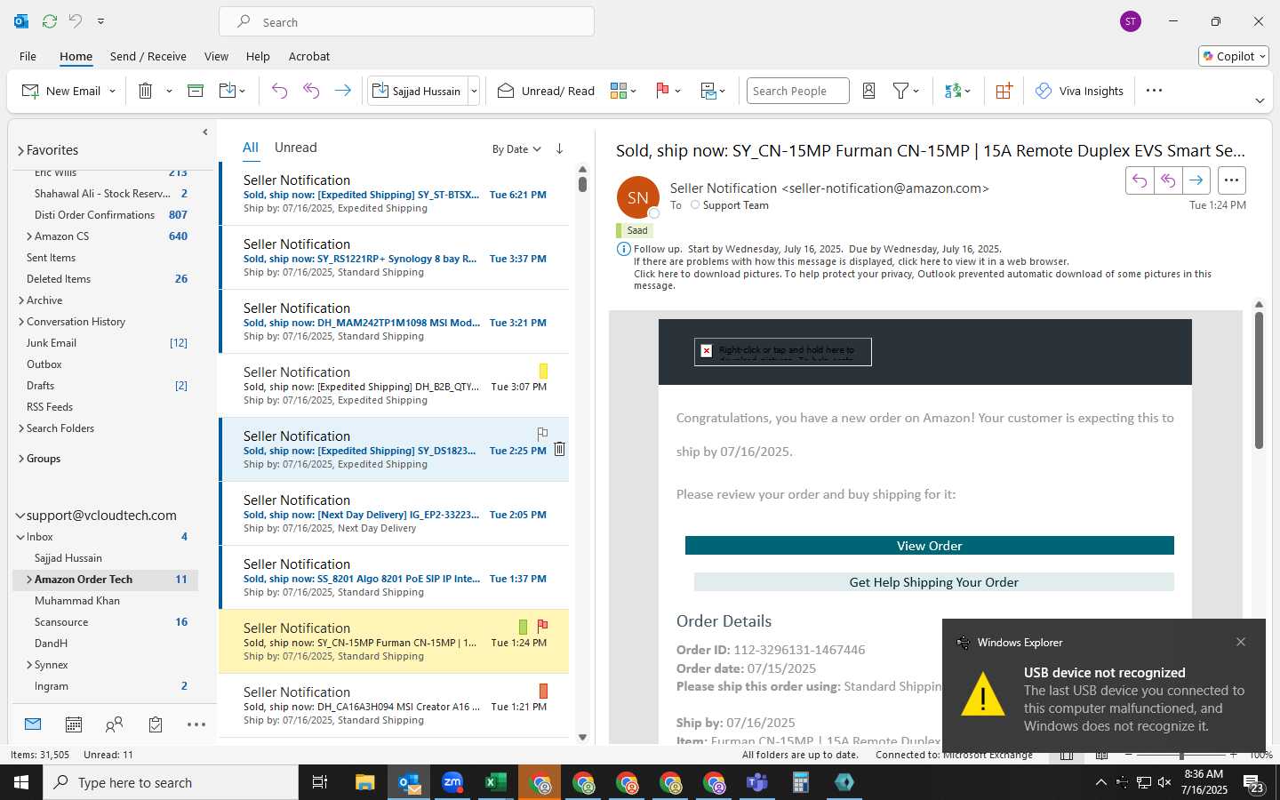Click red category on 1:21 PM message

point(543,691)
